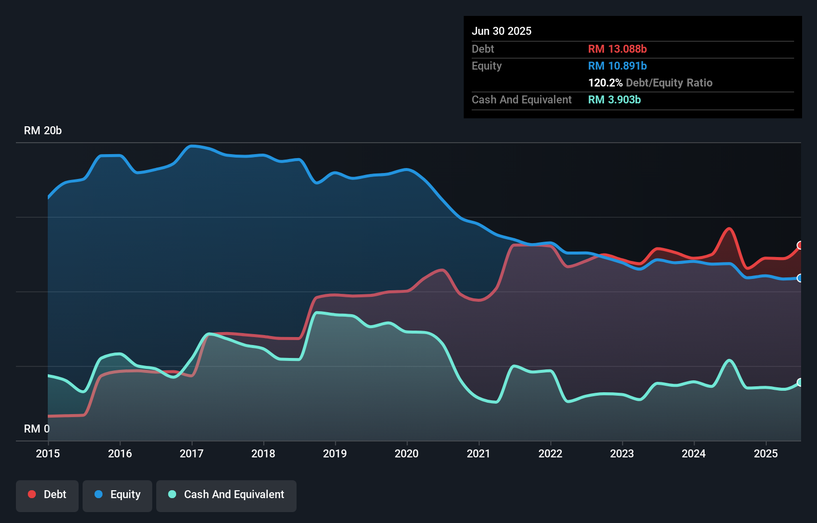Click the RM 3.903b cash value
The height and width of the screenshot is (523, 817).
click(x=614, y=99)
